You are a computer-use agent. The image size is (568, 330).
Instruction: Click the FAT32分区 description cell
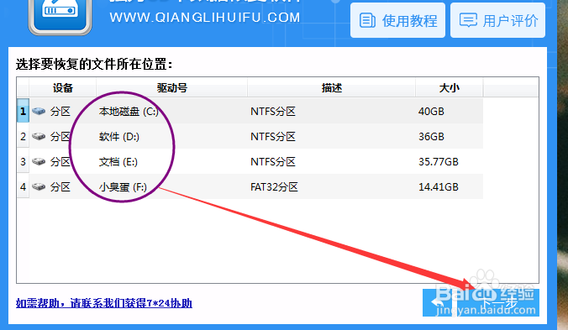(x=274, y=187)
